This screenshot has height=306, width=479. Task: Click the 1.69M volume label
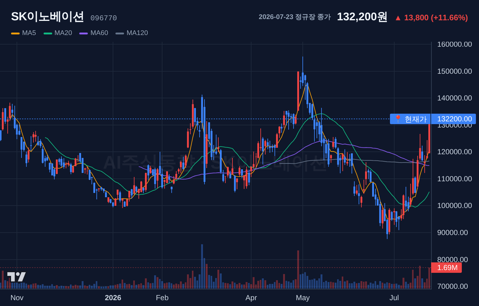point(446,268)
